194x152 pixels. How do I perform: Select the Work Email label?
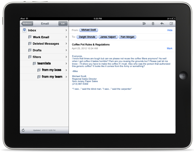coord(41,37)
